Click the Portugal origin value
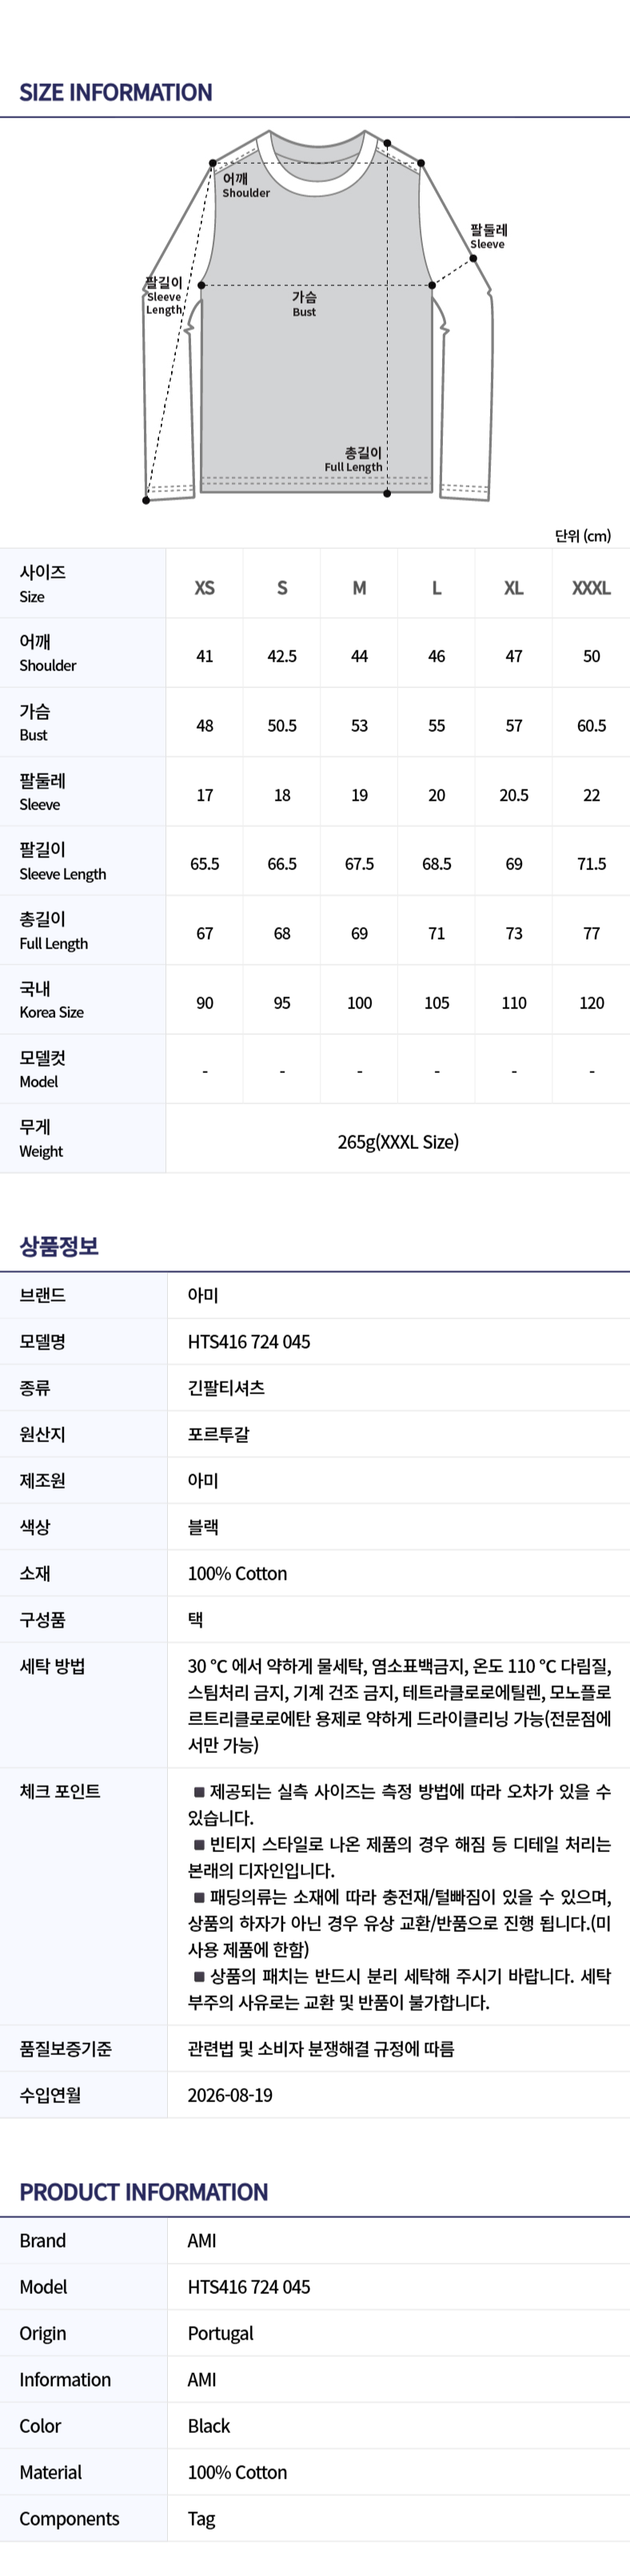 [220, 2333]
